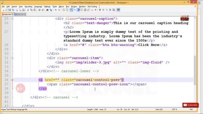Toggle the Show Indent Guide icon
This screenshot has width=203, height=114.
78,10
